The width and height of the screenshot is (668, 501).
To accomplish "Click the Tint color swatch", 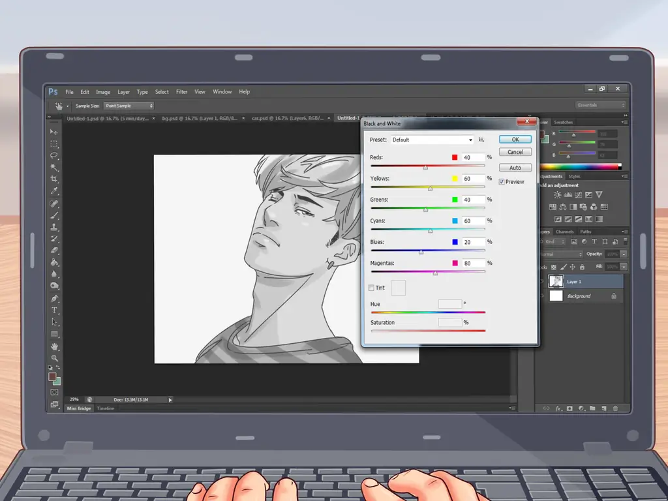I will click(x=398, y=288).
